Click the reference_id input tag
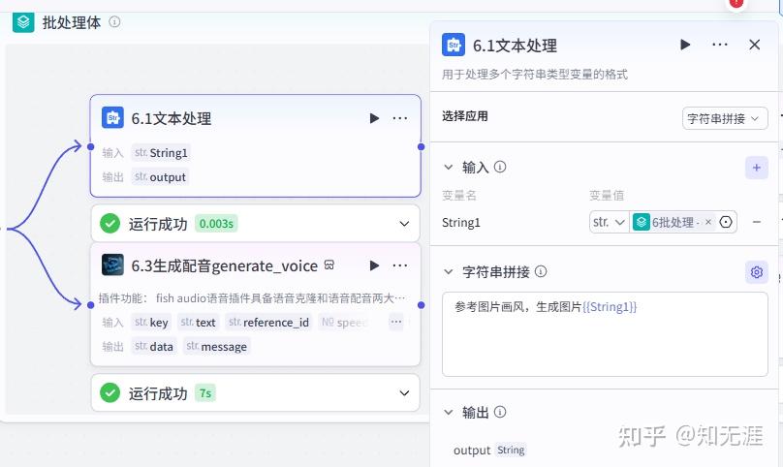 tap(268, 323)
